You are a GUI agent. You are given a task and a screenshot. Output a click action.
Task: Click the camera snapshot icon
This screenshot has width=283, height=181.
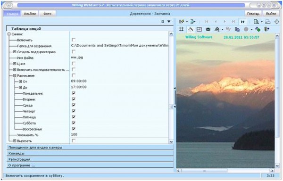[208, 29]
